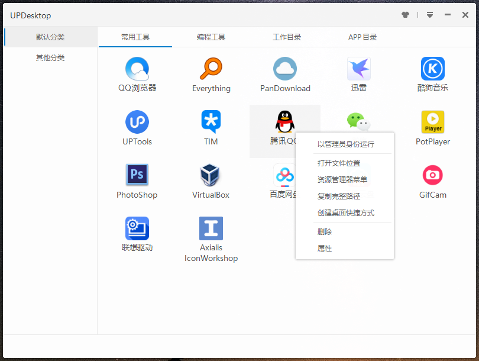Select the 腾讯QQ penguin icon
This screenshot has width=479, height=361.
click(x=285, y=122)
